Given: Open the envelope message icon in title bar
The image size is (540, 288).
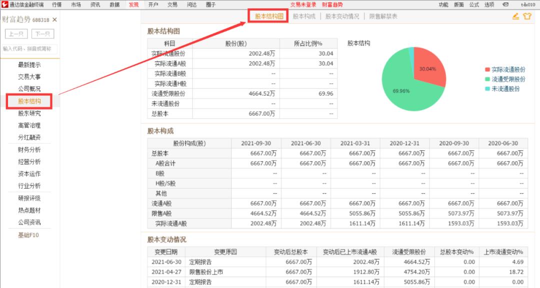Looking at the screenshot, I should (x=505, y=4).
